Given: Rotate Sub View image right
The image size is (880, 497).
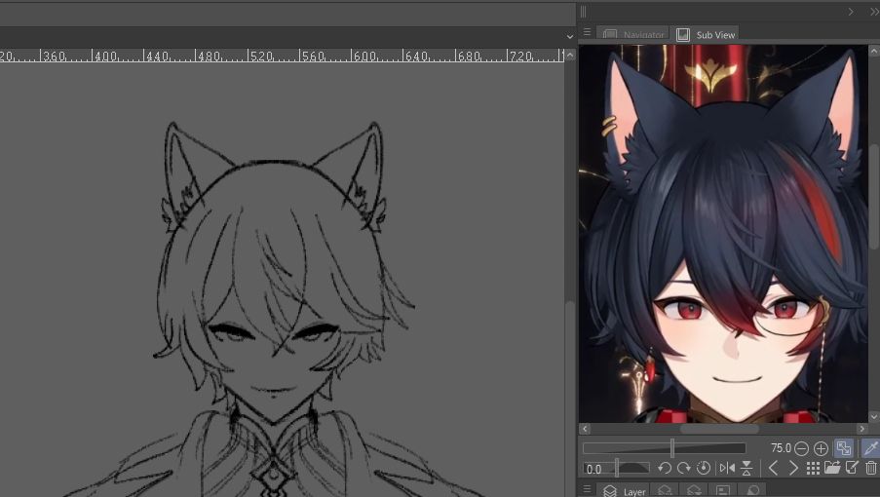Looking at the screenshot, I should (683, 468).
